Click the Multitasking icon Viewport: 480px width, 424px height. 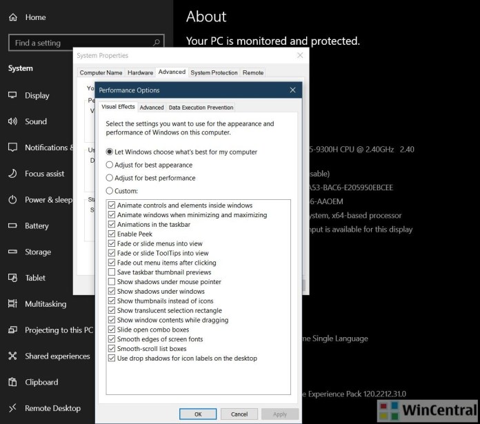point(12,303)
